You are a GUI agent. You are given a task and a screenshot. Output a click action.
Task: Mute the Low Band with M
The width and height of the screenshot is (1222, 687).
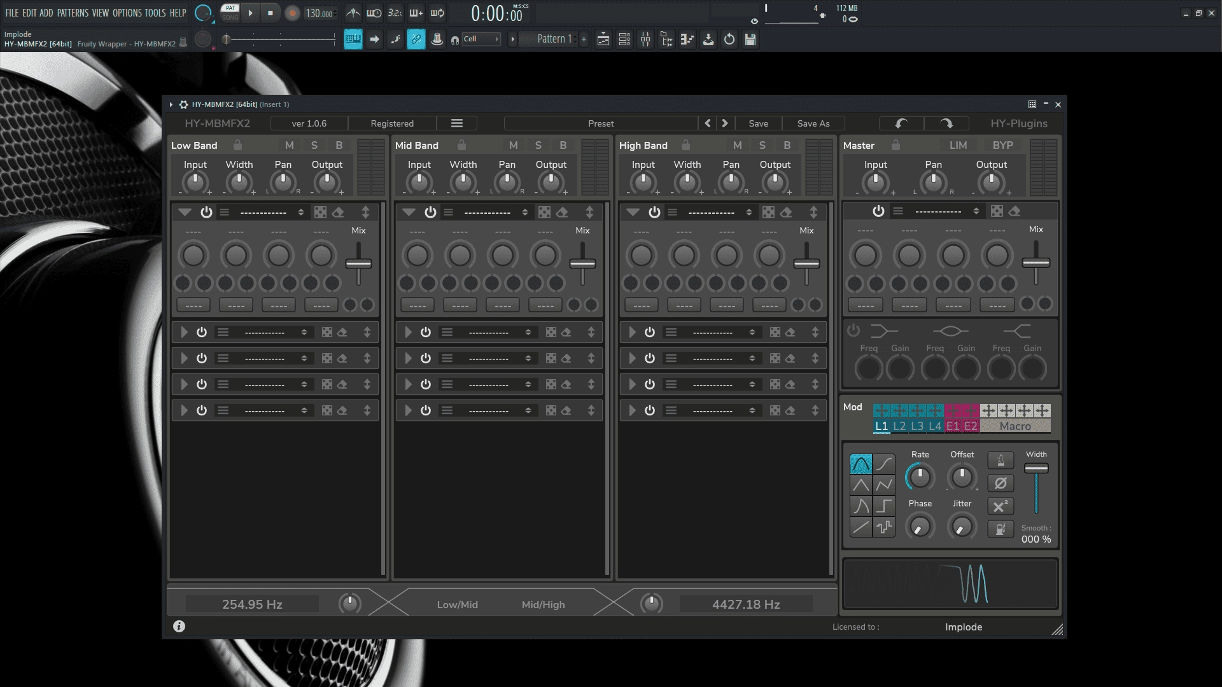[x=290, y=145]
